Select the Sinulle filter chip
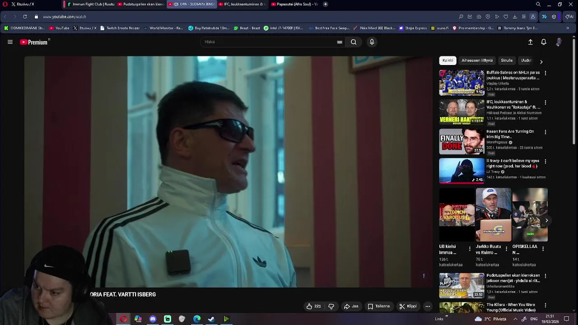This screenshot has height=325, width=578. click(507, 60)
